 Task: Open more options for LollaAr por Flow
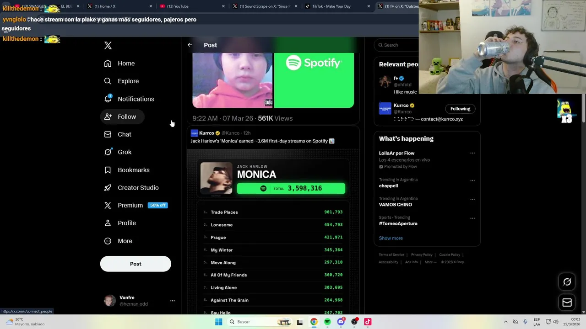tap(472, 153)
